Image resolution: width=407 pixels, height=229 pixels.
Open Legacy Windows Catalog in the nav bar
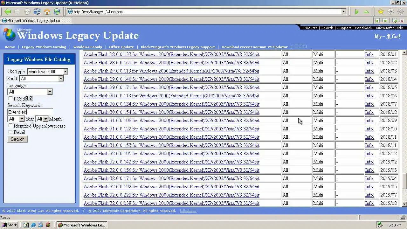[x=44, y=47]
